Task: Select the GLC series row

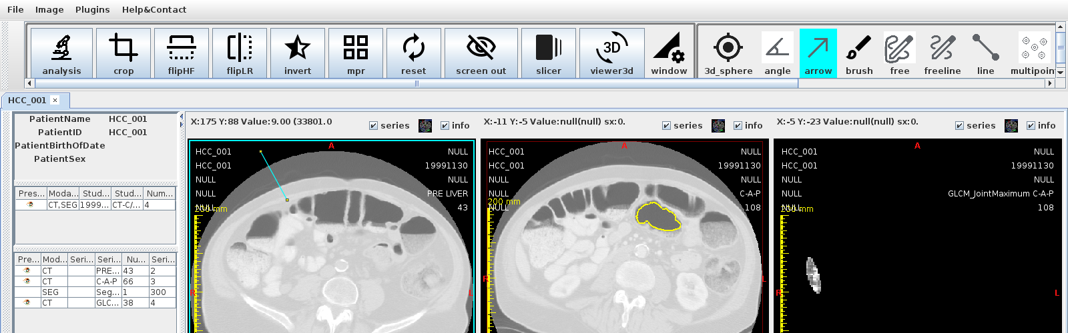Action: [95, 303]
